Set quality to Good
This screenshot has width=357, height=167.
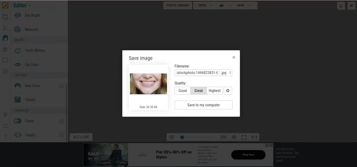tap(182, 91)
